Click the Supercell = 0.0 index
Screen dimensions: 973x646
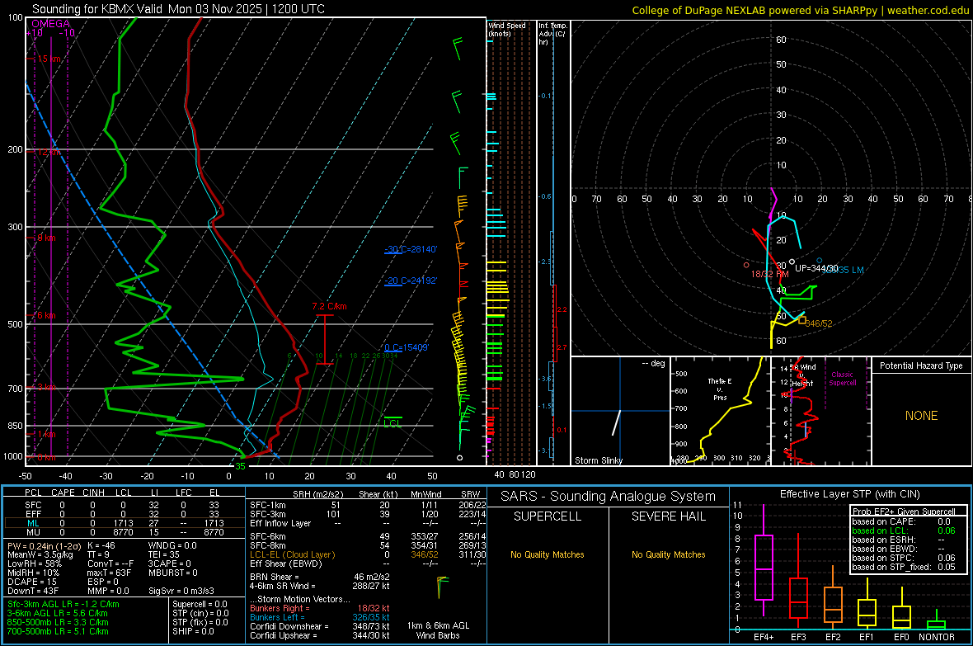click(x=200, y=604)
